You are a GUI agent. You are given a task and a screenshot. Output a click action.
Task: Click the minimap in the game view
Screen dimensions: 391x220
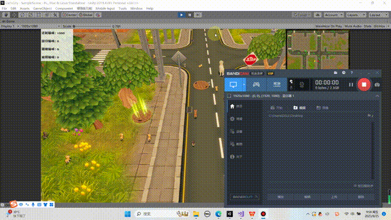point(318,50)
